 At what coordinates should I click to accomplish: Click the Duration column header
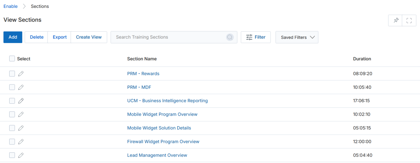tap(362, 59)
